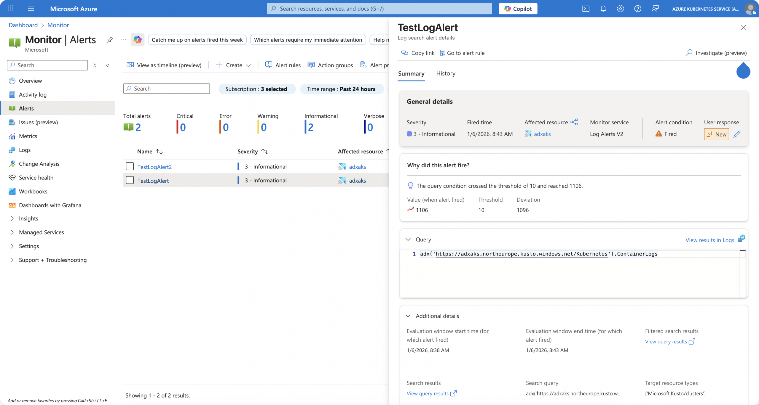Check the TestLogAlert2 row checkbox
The image size is (759, 405).
point(130,166)
